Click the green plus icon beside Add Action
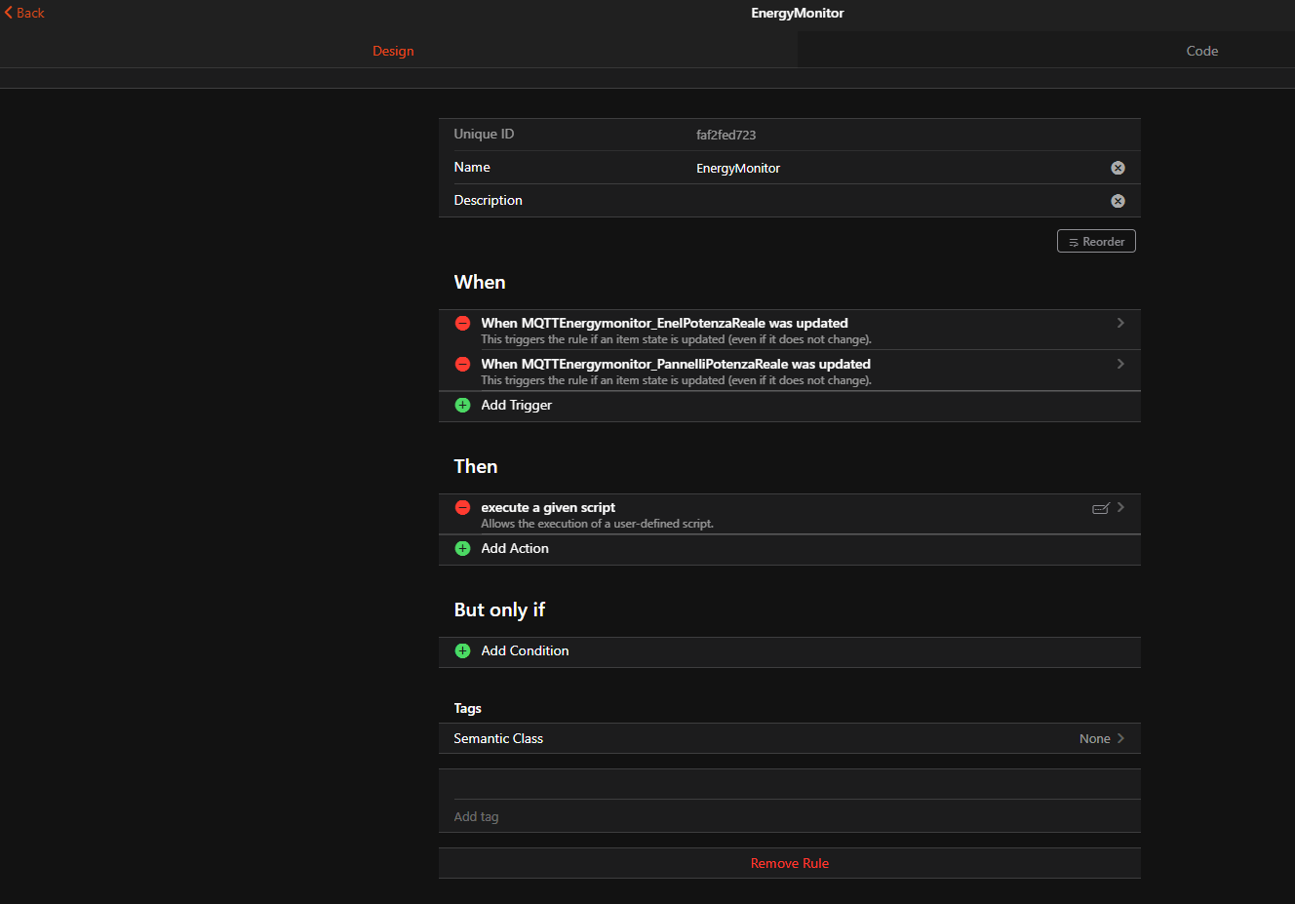Image resolution: width=1295 pixels, height=904 pixels. (462, 548)
